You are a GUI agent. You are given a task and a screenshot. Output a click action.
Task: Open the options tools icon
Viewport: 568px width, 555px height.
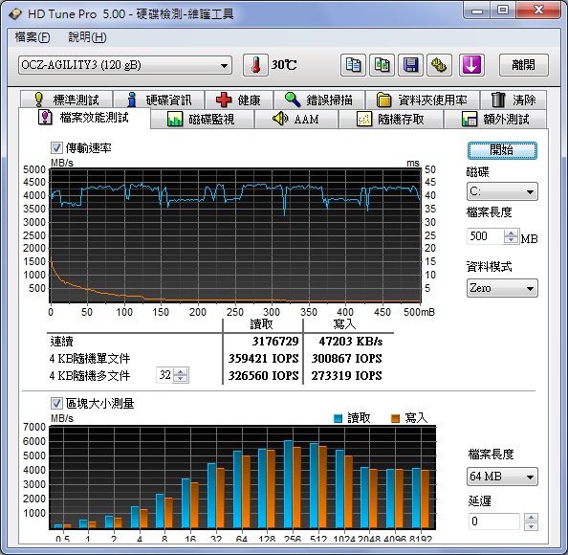coord(439,65)
